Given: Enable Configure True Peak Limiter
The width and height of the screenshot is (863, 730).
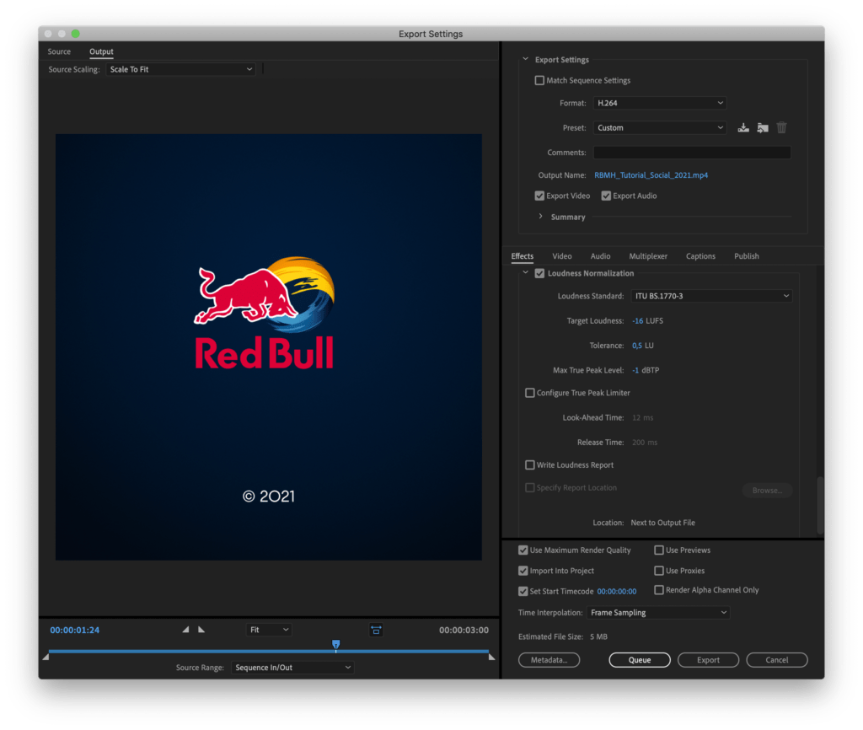Looking at the screenshot, I should (x=529, y=393).
